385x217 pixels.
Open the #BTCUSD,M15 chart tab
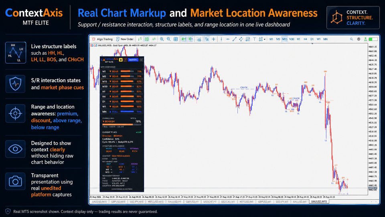[x=156, y=201]
